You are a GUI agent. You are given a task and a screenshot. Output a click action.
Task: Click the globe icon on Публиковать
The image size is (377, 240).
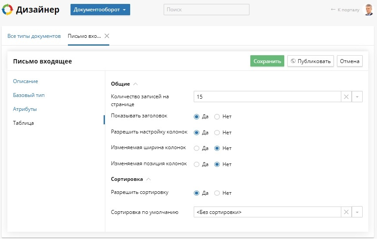coord(293,61)
